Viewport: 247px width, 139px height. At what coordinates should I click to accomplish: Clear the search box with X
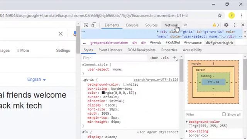[x=61, y=34]
